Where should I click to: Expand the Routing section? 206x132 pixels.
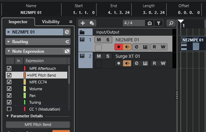pos(9,41)
